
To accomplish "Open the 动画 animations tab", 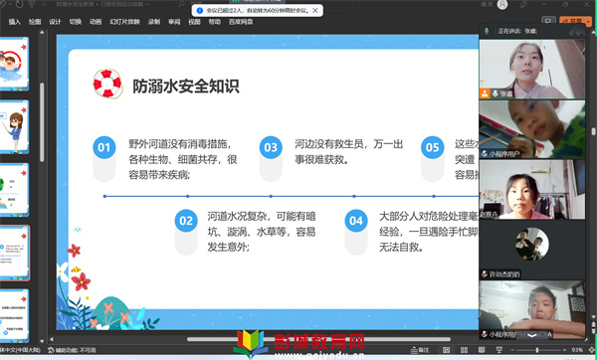I will tap(96, 22).
